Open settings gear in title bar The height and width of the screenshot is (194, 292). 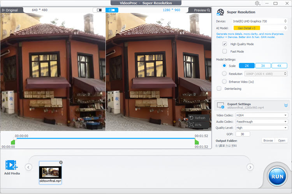tap(257, 3)
